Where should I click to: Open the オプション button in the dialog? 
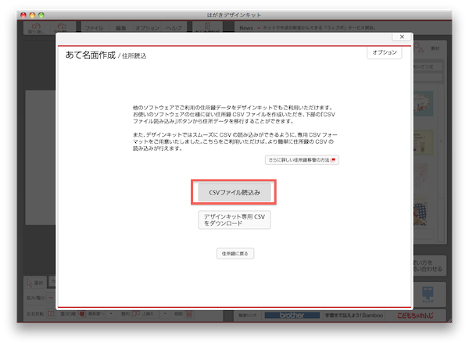[385, 52]
